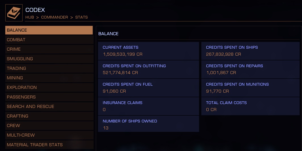Screen dimensions: 302x151
Task: Select Credits Spent on Ships panel
Action: tap(250, 51)
